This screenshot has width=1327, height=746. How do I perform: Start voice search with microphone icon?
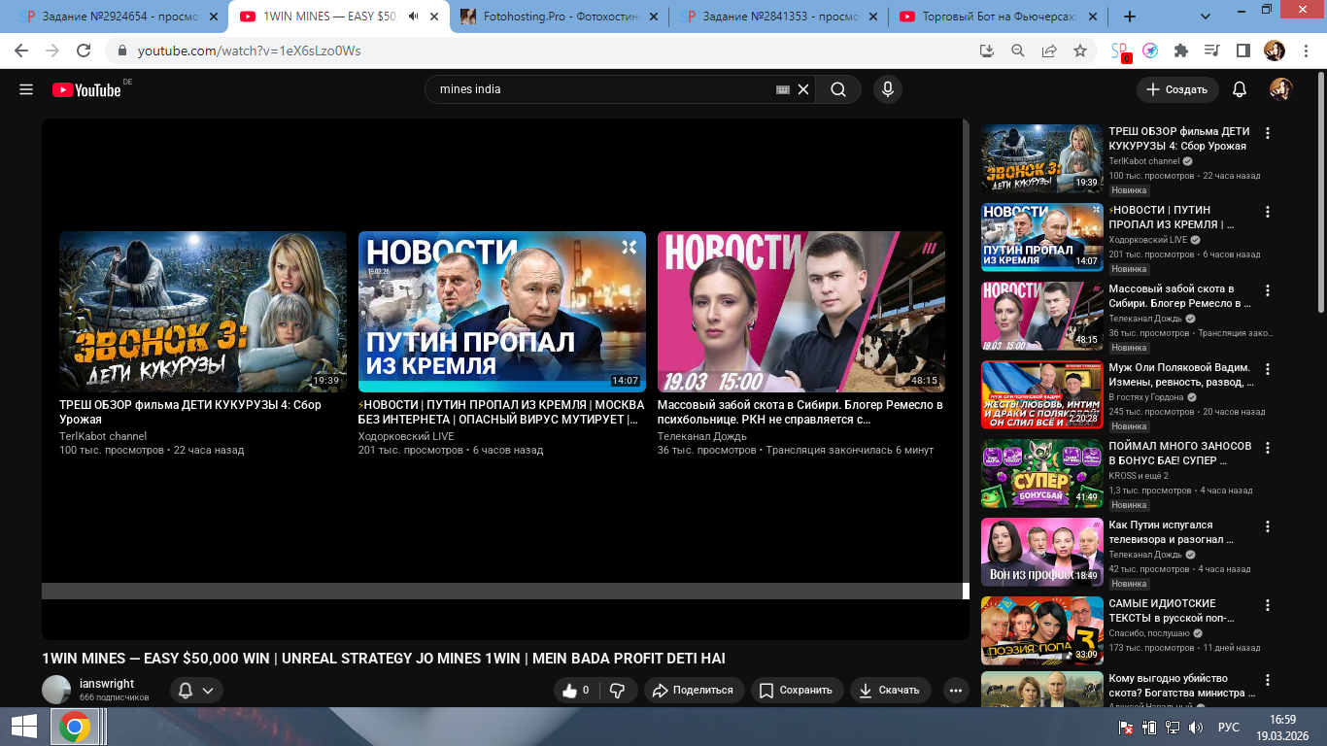click(886, 89)
